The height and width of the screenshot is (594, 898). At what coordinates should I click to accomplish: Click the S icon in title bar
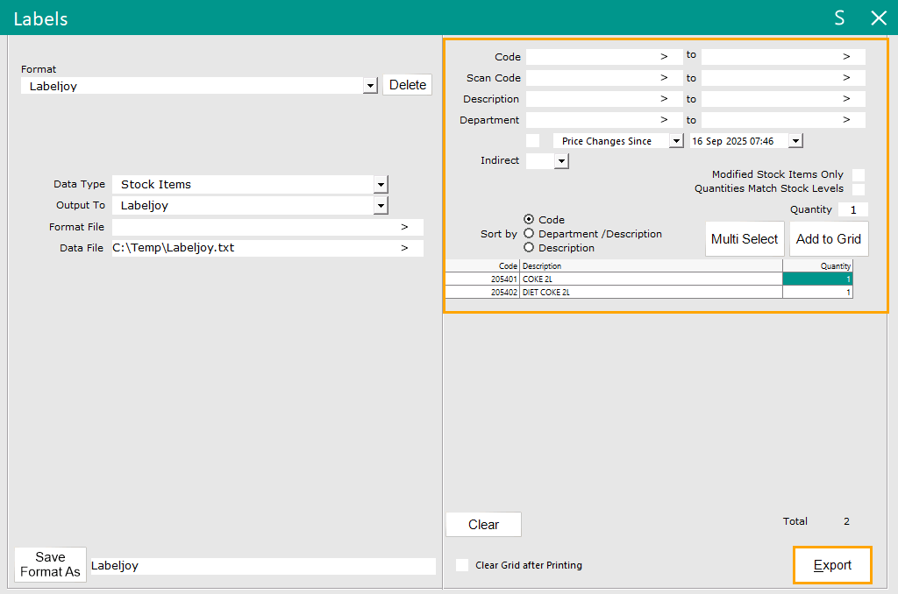click(839, 18)
